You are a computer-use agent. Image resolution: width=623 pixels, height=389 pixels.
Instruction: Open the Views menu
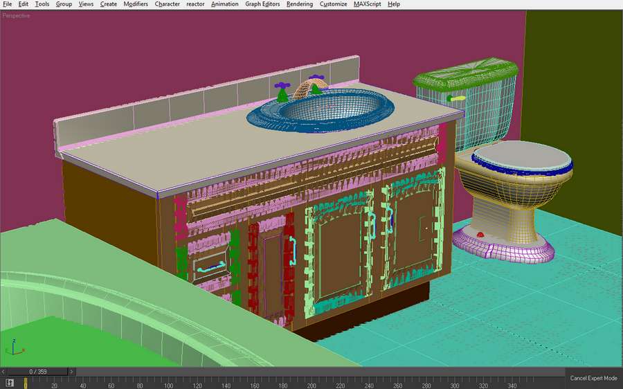86,4
